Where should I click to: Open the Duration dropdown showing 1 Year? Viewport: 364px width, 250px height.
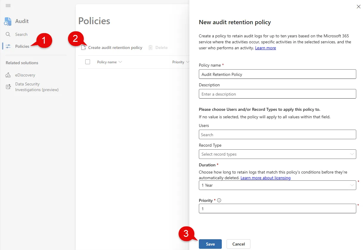pos(277,185)
